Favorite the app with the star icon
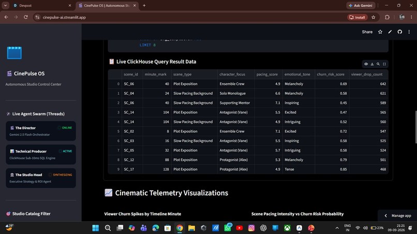Viewport: 417px width, 234px height. point(380,32)
